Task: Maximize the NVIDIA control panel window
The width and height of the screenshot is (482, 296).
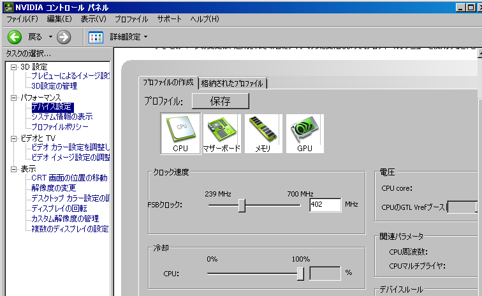Action: pyautogui.click(x=471, y=8)
